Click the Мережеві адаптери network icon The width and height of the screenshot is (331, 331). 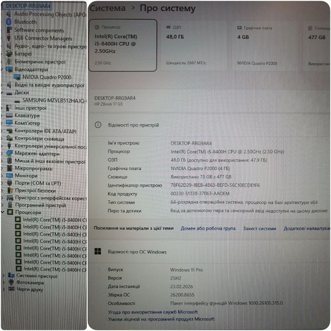coord(9,153)
